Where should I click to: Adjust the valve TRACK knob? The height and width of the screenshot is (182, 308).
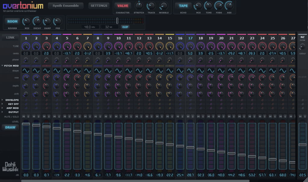[x=151, y=6]
